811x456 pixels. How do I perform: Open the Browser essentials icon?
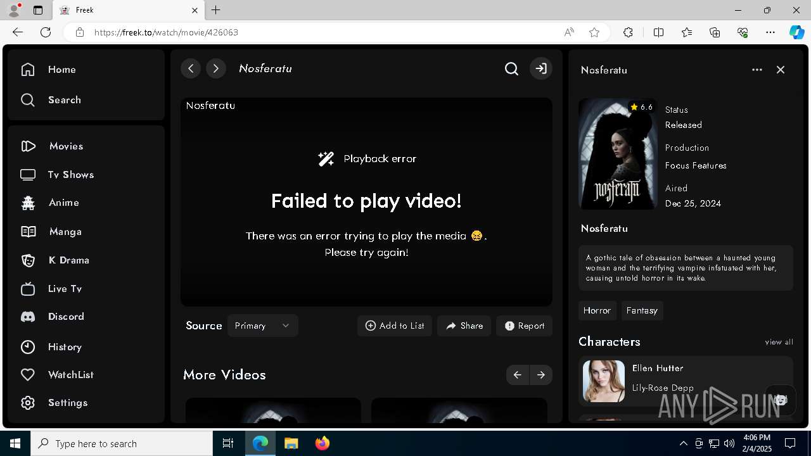click(x=743, y=32)
